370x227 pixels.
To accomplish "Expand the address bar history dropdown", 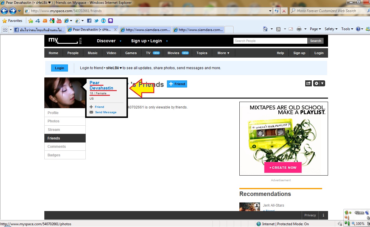I will (x=270, y=11).
